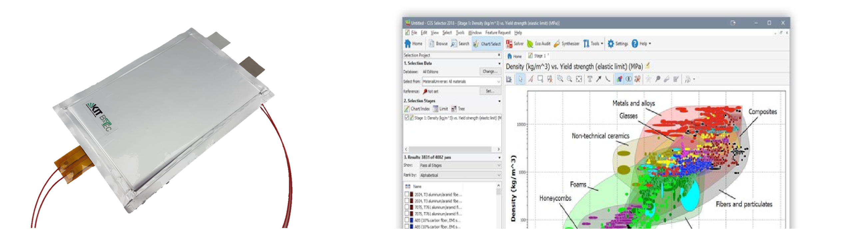This screenshot has height=247, width=842.
Task: Select the text annotation T tool
Action: pos(590,79)
